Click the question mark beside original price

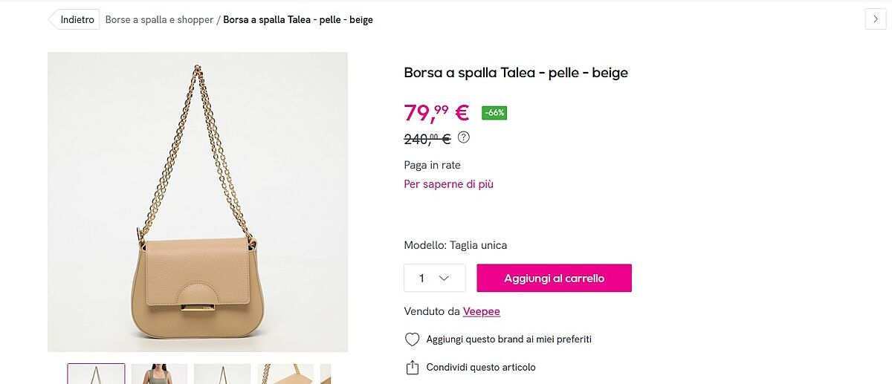click(464, 137)
